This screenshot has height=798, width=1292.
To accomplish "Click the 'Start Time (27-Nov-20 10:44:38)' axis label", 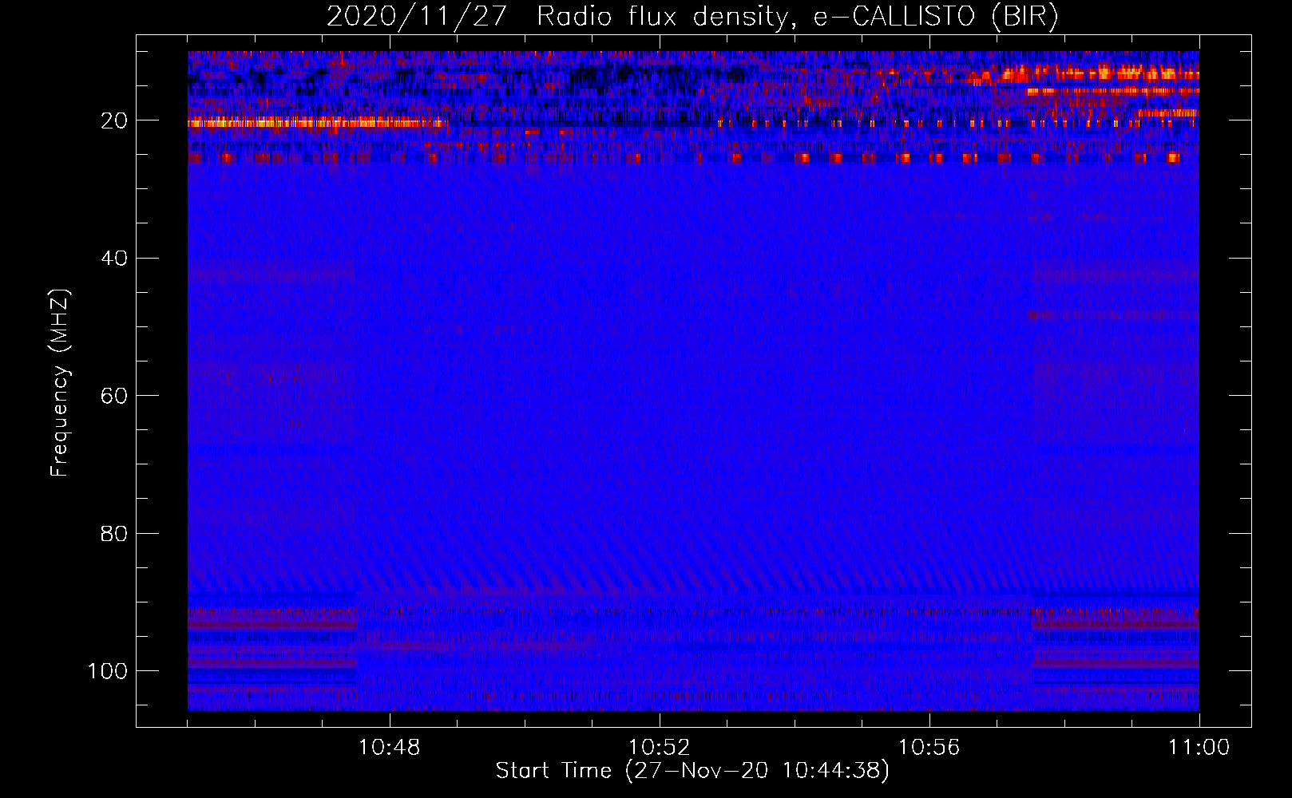I will click(x=692, y=771).
